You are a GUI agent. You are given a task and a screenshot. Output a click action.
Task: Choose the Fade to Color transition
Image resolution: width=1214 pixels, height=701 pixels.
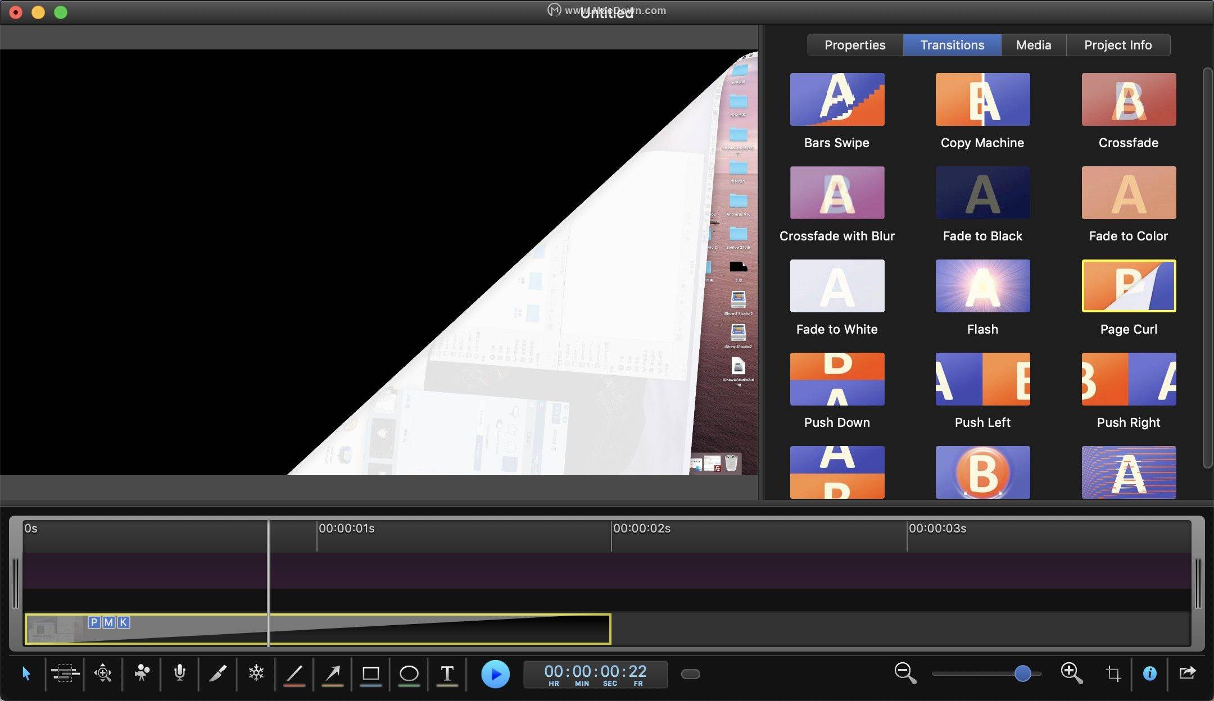[1129, 193]
